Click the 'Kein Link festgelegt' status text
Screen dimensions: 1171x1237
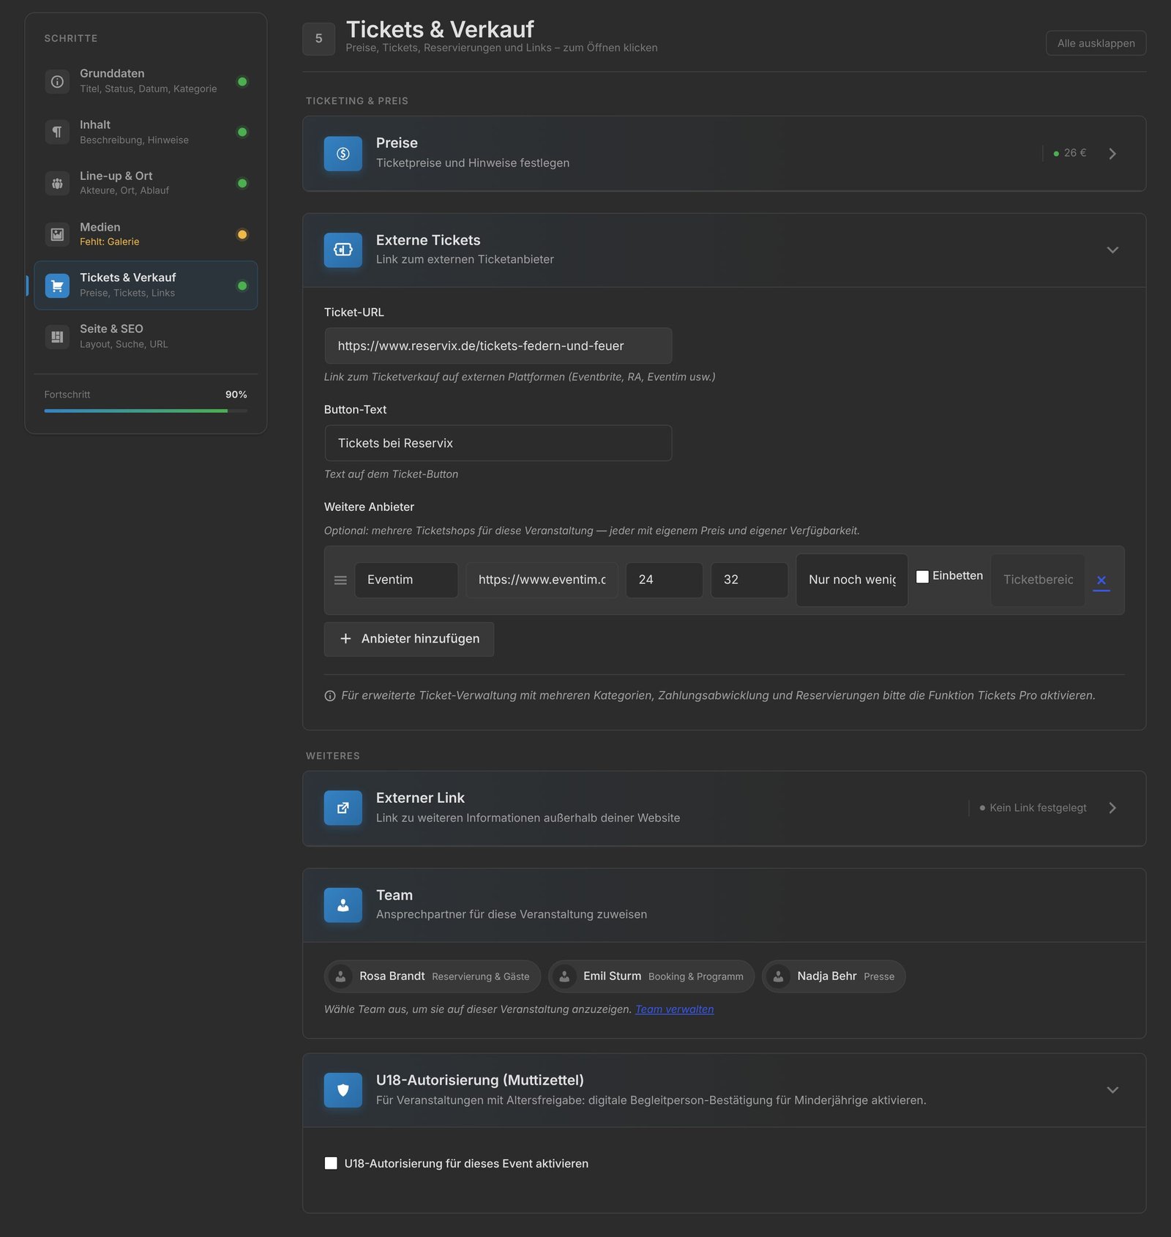(1038, 808)
